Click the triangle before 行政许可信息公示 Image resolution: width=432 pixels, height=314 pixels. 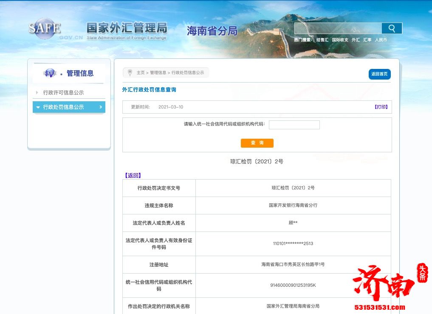point(36,92)
